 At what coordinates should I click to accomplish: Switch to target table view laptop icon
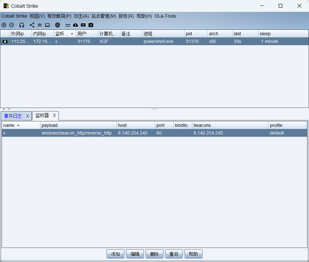coord(47,25)
